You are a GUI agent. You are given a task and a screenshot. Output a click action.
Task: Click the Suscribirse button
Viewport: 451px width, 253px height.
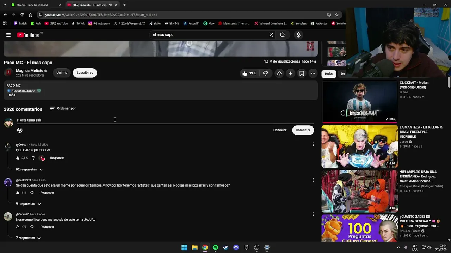[85, 73]
